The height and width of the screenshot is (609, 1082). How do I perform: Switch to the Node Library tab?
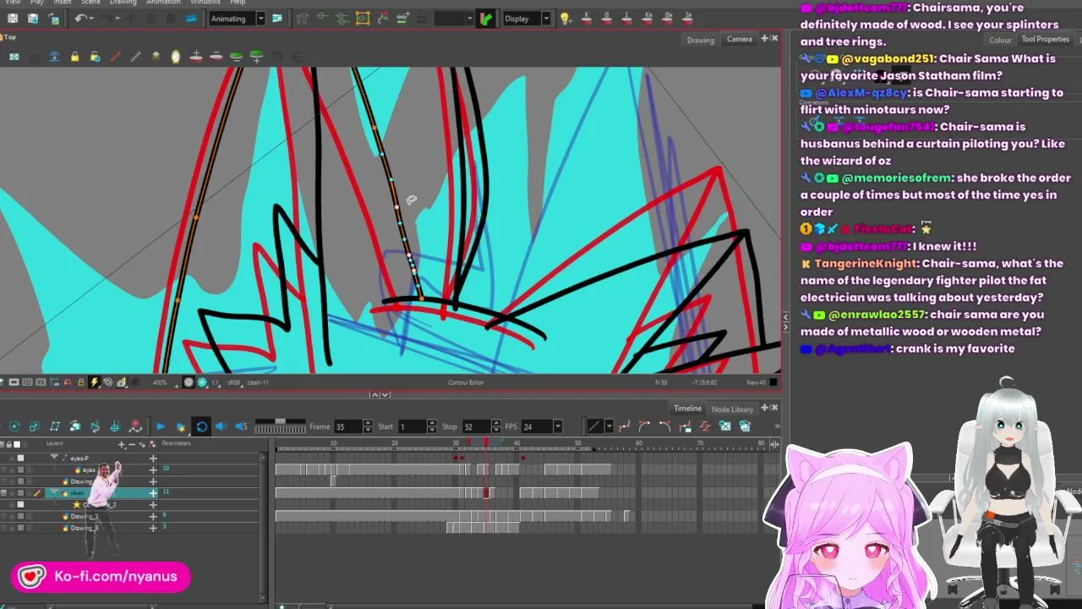[732, 409]
